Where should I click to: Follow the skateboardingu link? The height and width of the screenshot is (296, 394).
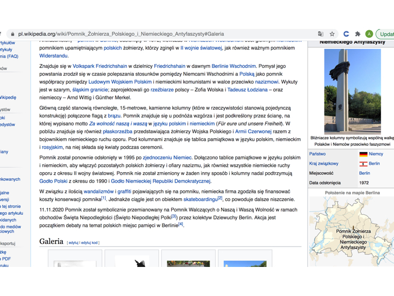tap(200, 200)
